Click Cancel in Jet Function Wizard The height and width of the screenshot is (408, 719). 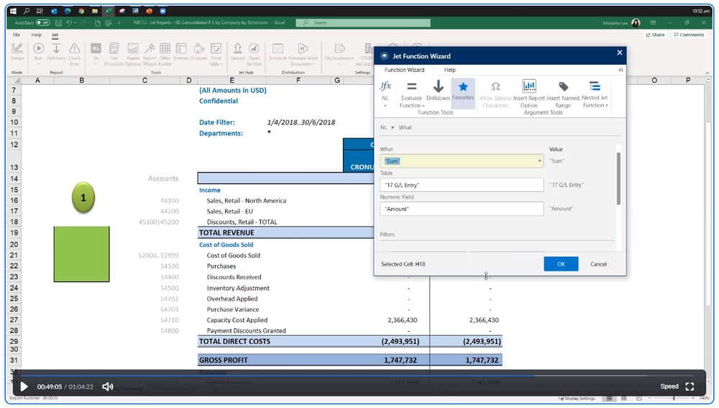click(x=598, y=264)
